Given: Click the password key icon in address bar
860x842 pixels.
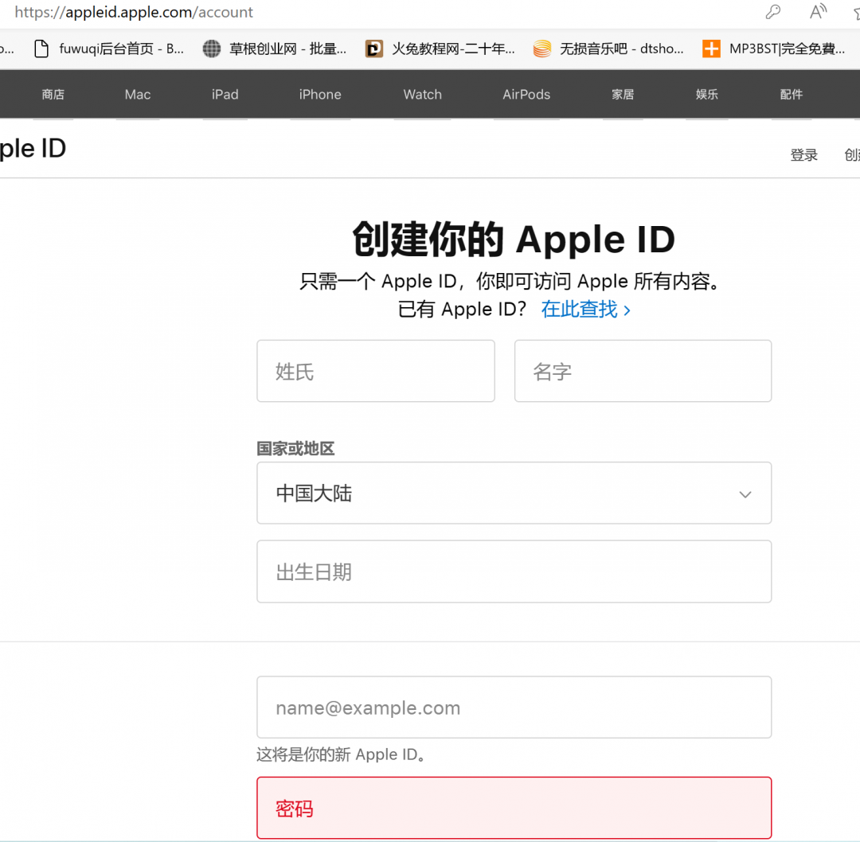Looking at the screenshot, I should point(772,11).
